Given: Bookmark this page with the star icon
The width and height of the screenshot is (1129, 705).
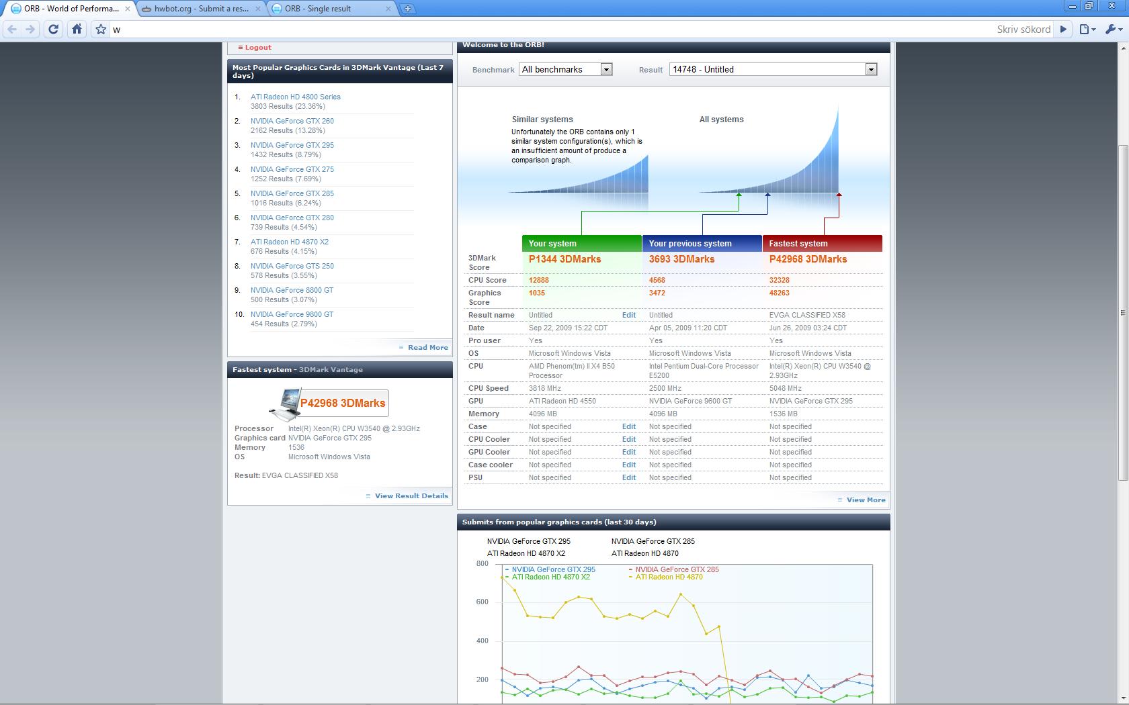Looking at the screenshot, I should click(101, 29).
